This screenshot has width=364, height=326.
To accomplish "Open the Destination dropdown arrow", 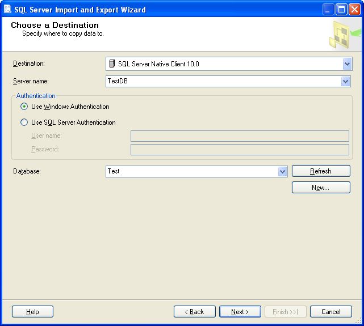I will click(x=347, y=63).
